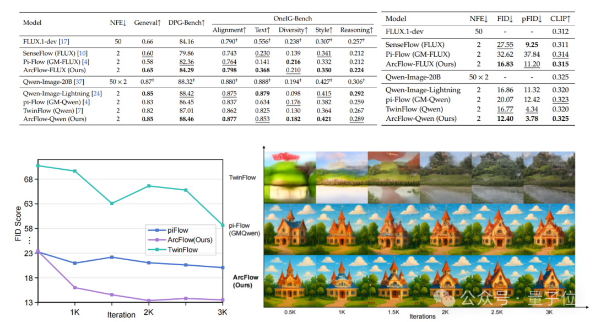This screenshot has width=595, height=322.
Task: Open the [37] citation after Qwen-Image-20B
Action: (79, 82)
